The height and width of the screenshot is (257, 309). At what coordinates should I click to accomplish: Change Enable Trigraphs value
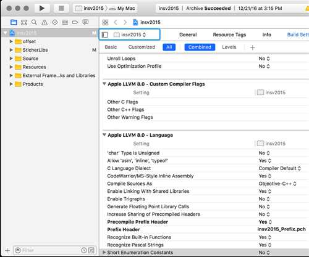264,199
